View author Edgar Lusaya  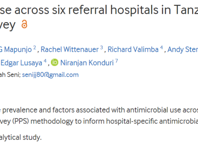point(21,63)
